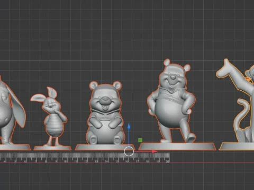Click the white circle at gizmo center
The width and height of the screenshot is (254, 190).
coord(129,151)
